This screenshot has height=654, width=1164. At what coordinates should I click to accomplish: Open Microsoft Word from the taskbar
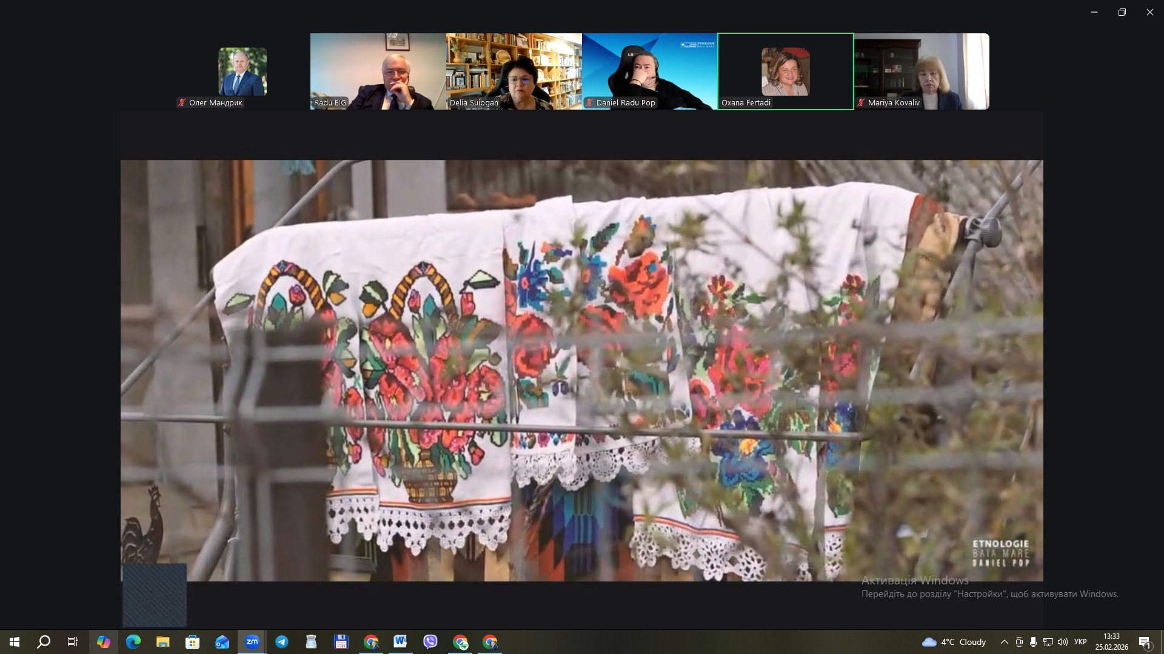(400, 642)
